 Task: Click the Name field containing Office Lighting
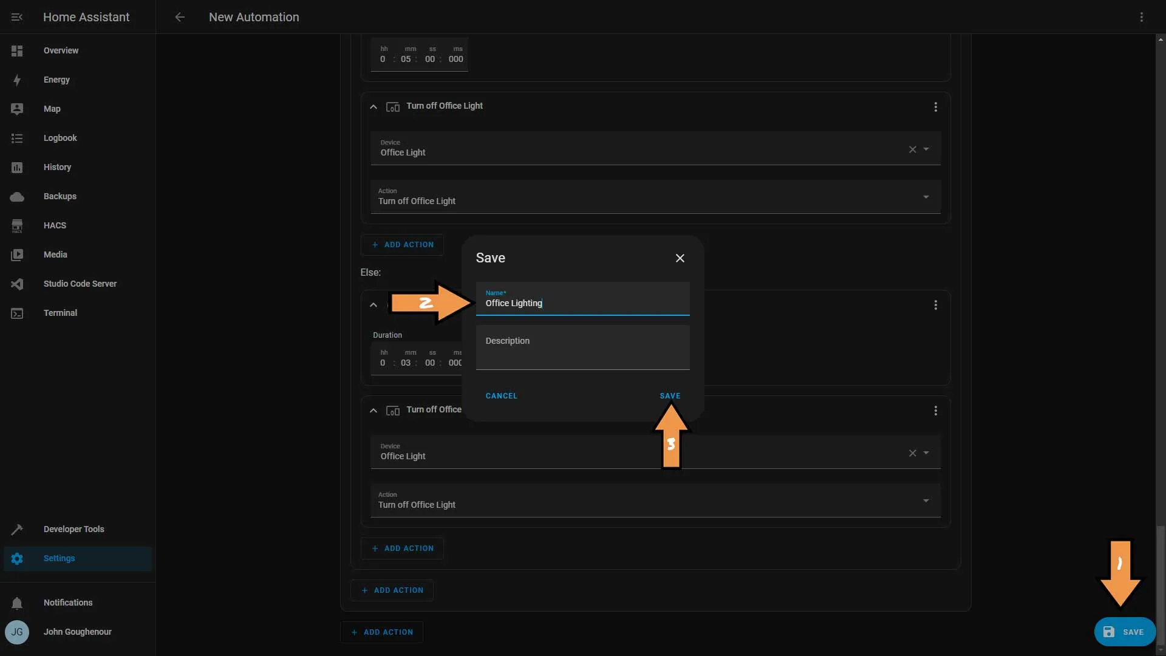point(582,299)
